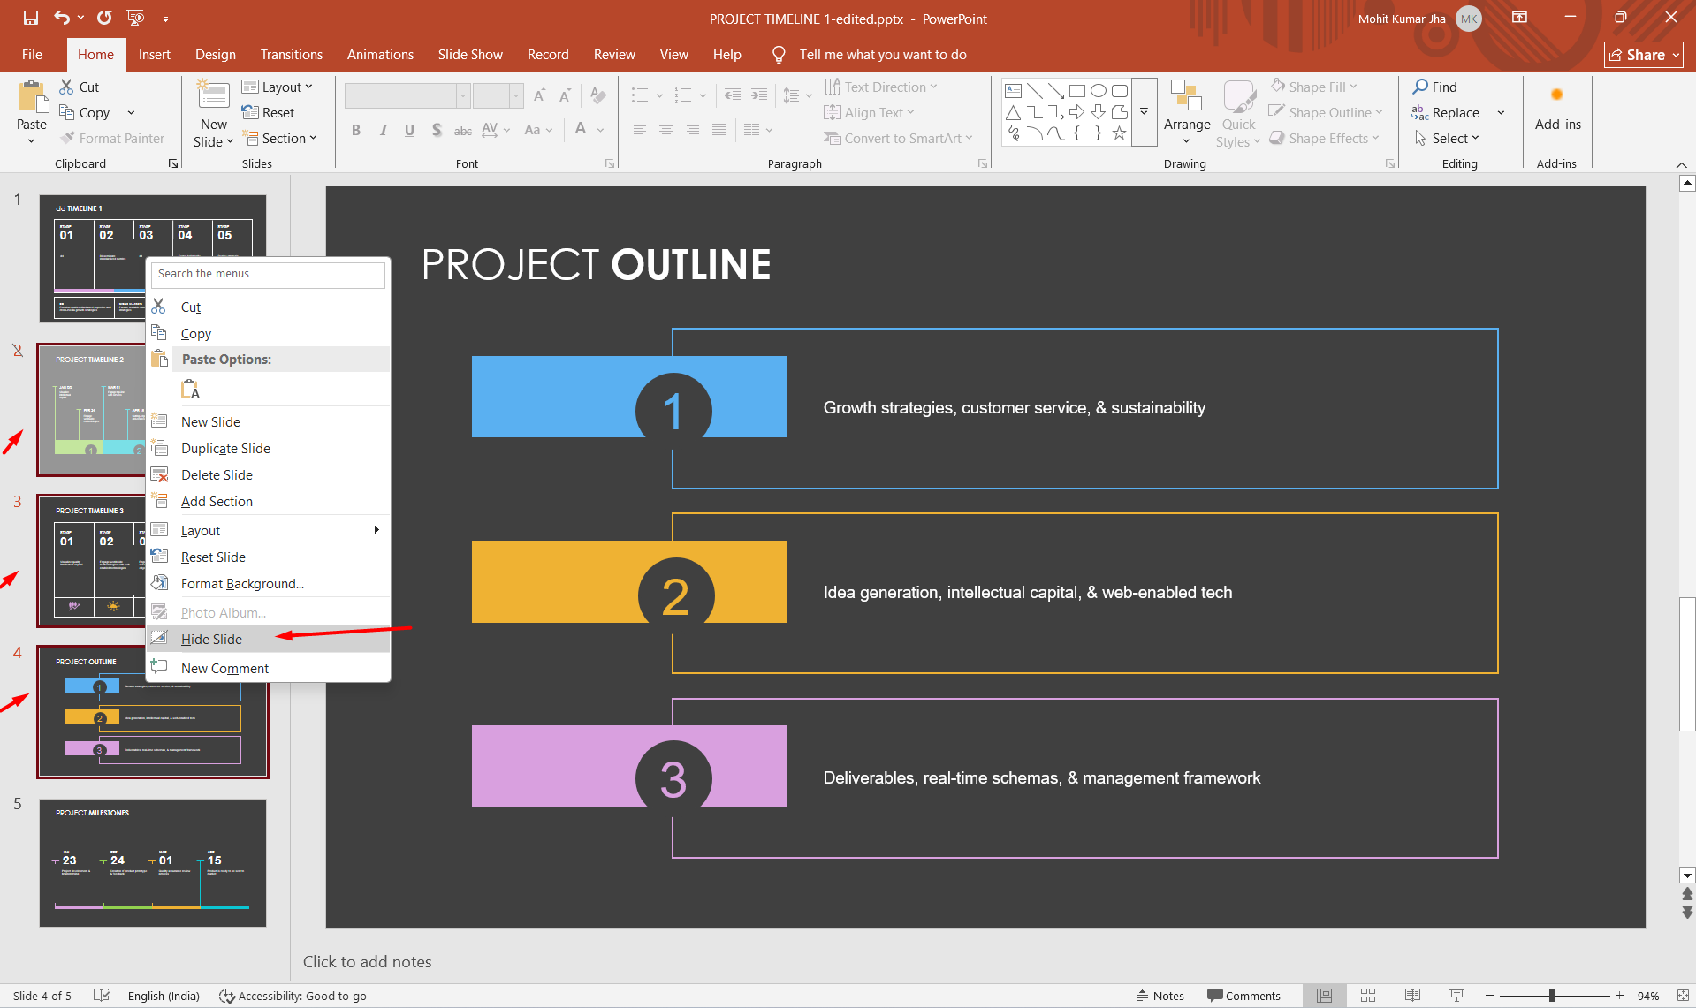Start presentation from beginning icon
This screenshot has height=1008, width=1696.
pos(135,18)
